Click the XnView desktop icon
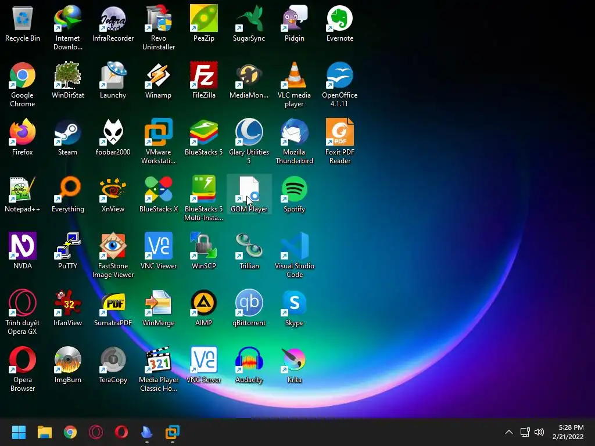 [113, 189]
